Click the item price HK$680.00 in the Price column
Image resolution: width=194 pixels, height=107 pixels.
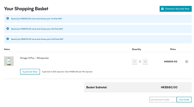[x=170, y=62]
